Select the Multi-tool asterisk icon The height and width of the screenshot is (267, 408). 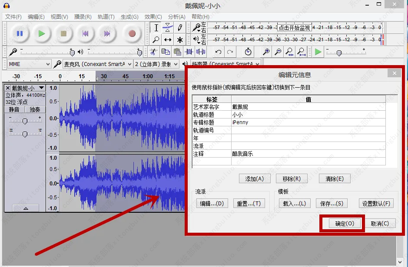coord(180,40)
